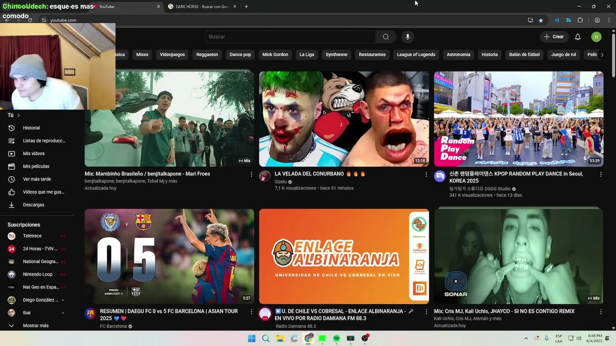Open more options for Daegu FC resumen video
616x346 pixels.
[x=251, y=312]
